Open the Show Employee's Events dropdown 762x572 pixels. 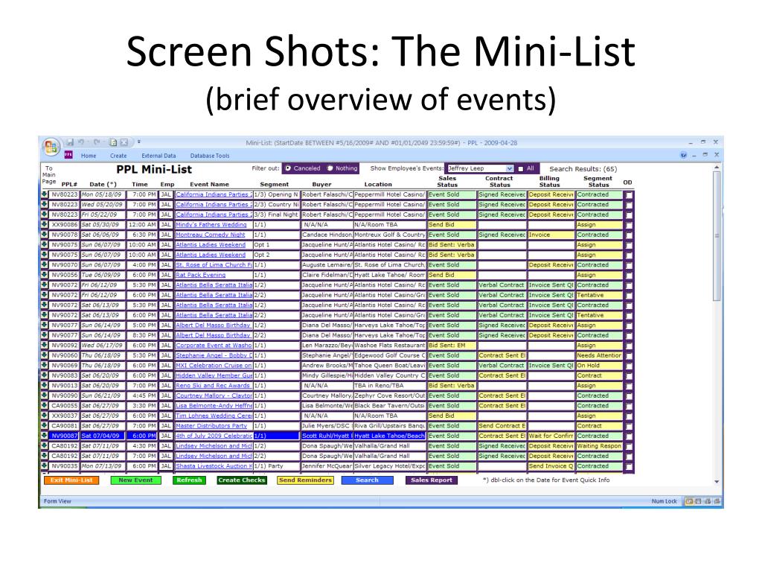[x=509, y=168]
